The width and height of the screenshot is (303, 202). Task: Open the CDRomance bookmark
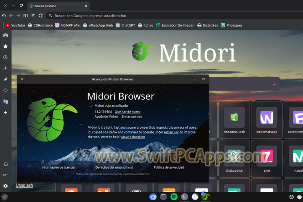40,25
